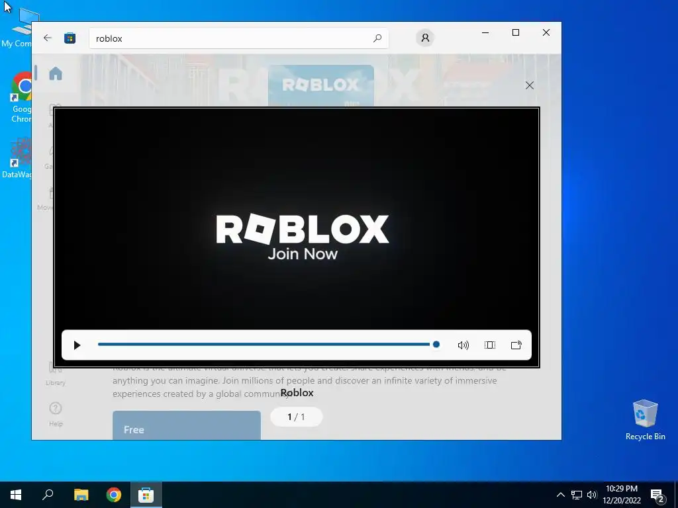
Task: Close the Microsoft Store window
Action: (546, 32)
